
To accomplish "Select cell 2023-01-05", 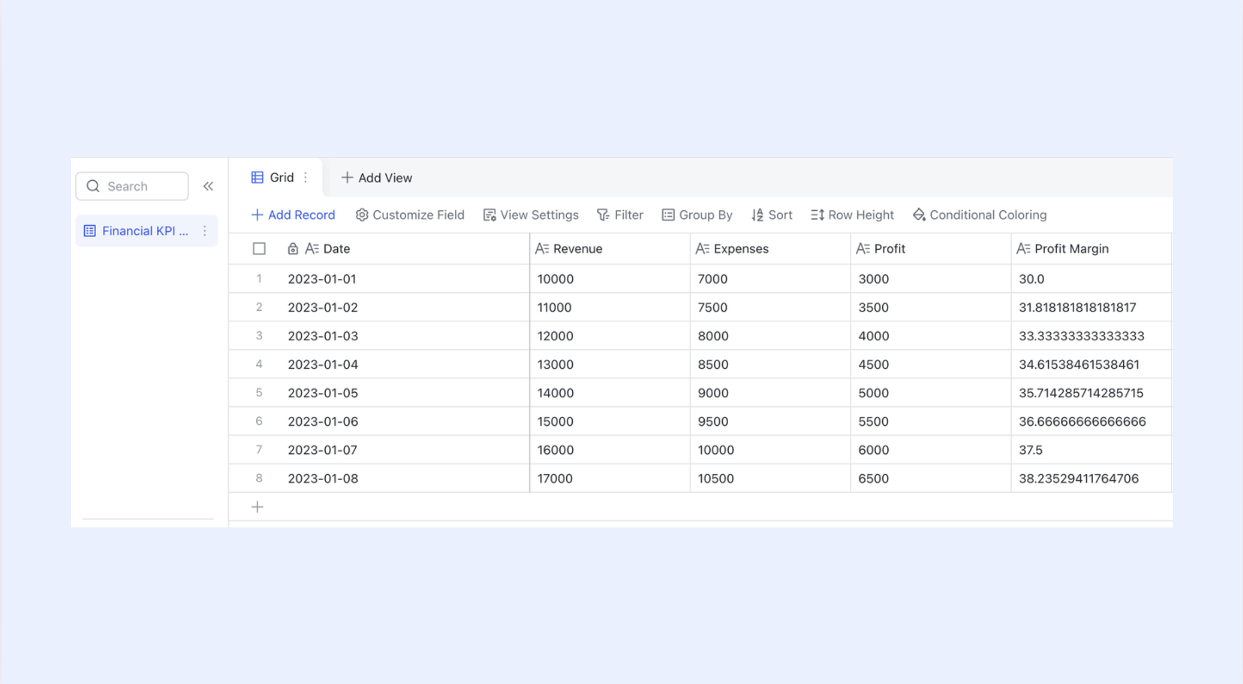I will point(406,393).
